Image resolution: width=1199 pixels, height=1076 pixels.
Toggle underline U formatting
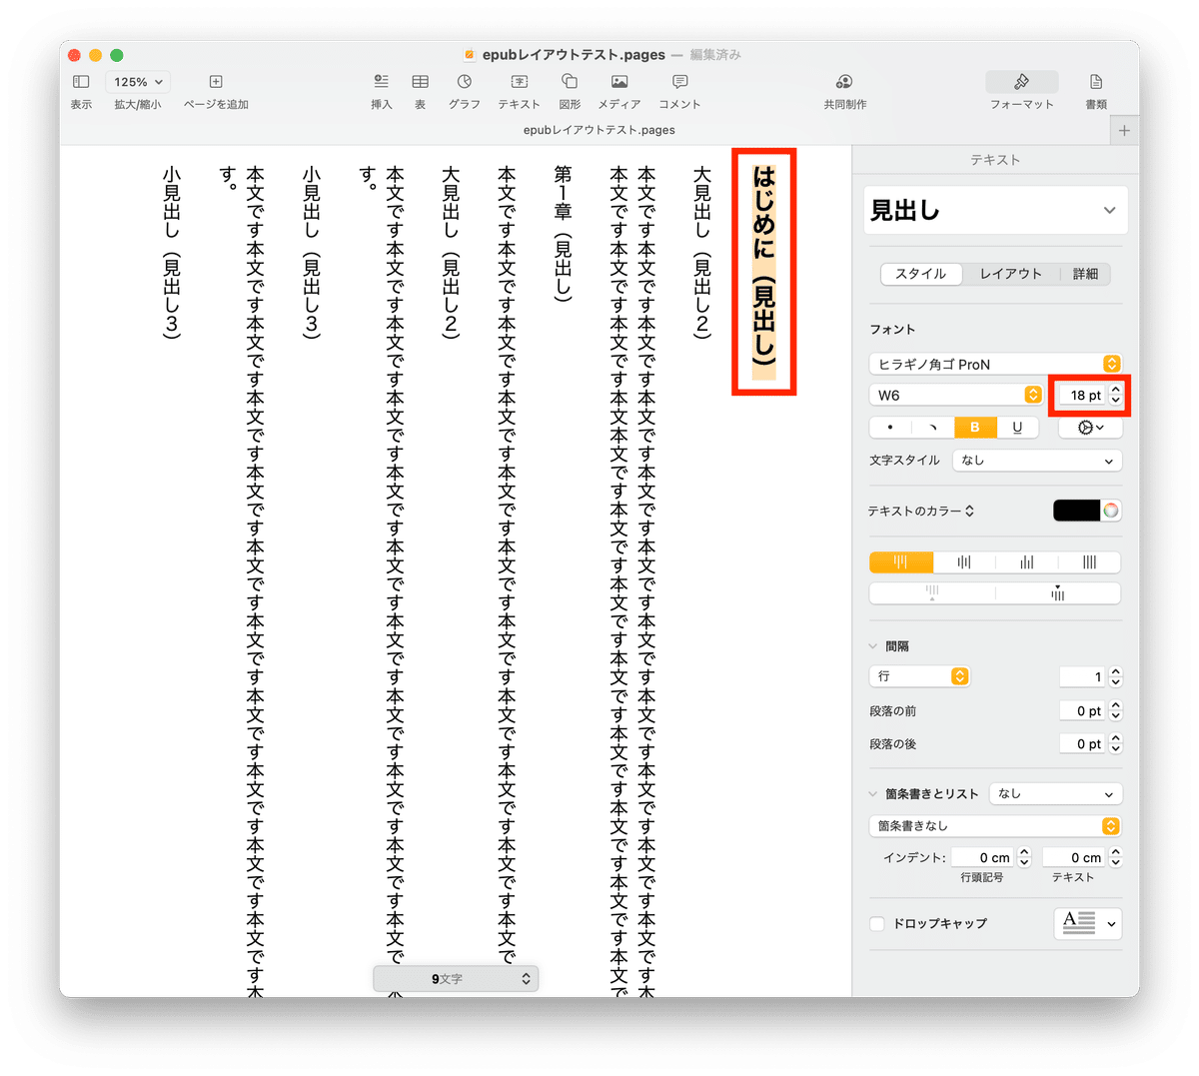pos(1017,428)
